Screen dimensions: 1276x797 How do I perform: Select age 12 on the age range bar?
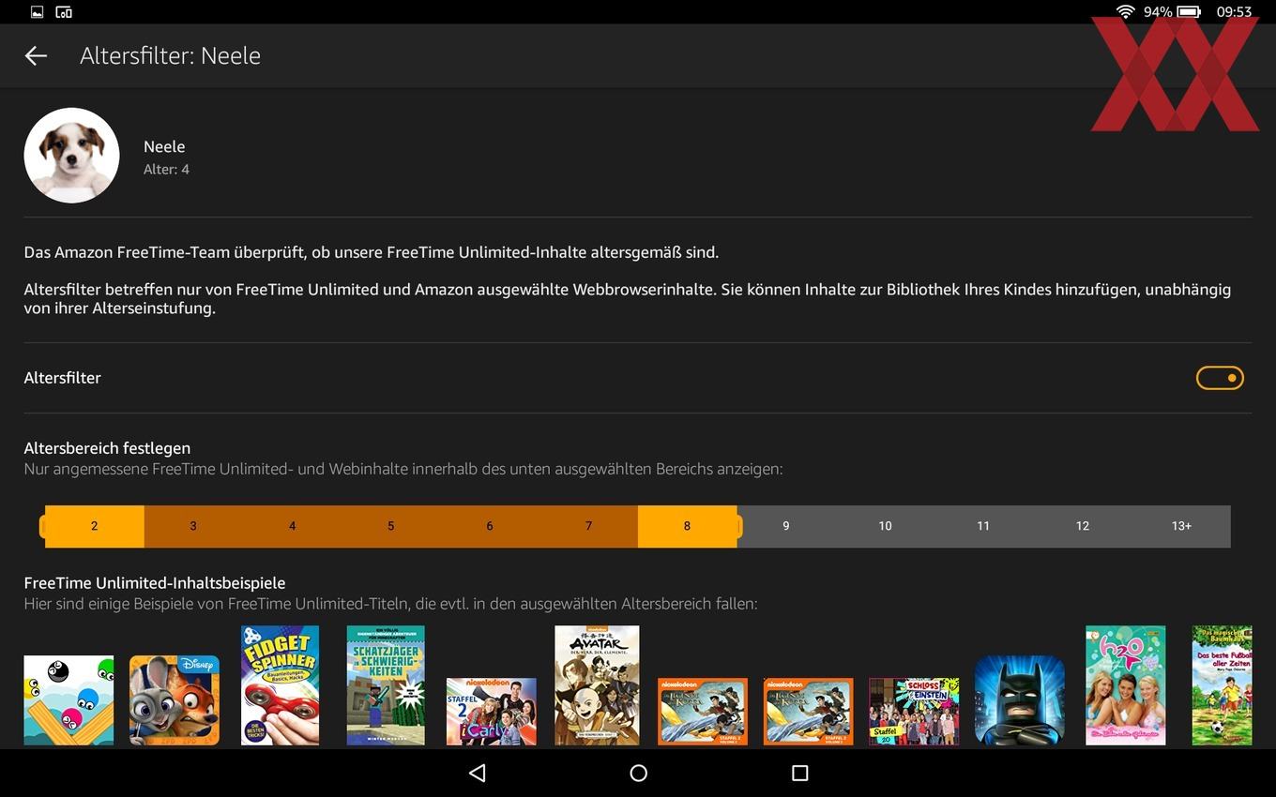1083,526
